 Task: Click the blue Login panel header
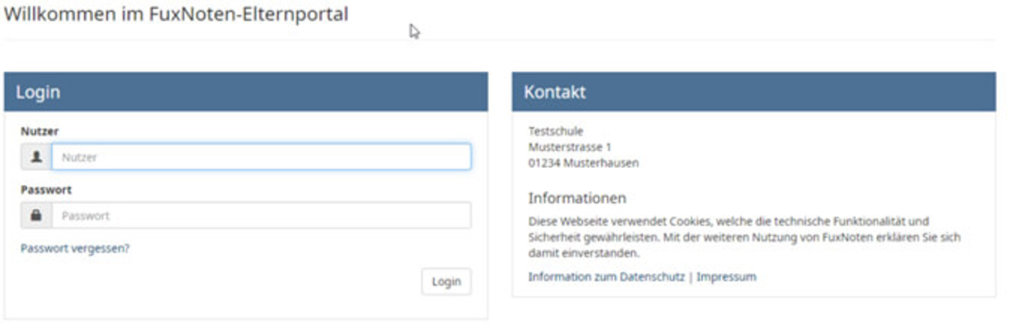tap(246, 92)
